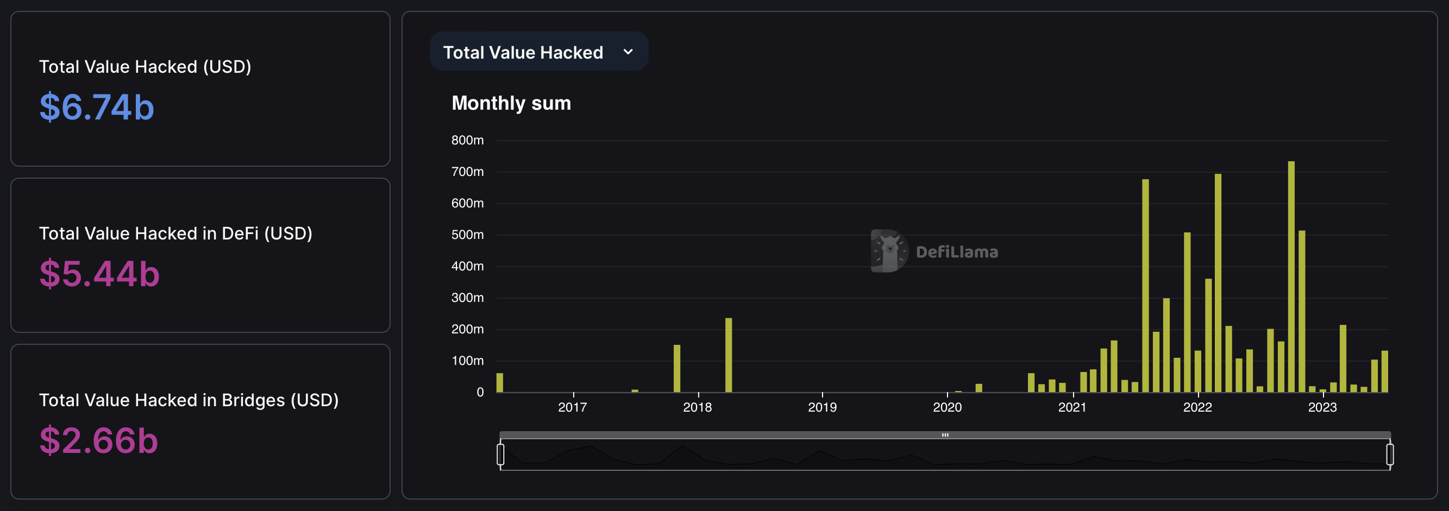Click the 2021 label on the x-axis
The height and width of the screenshot is (511, 1449).
(x=1072, y=408)
